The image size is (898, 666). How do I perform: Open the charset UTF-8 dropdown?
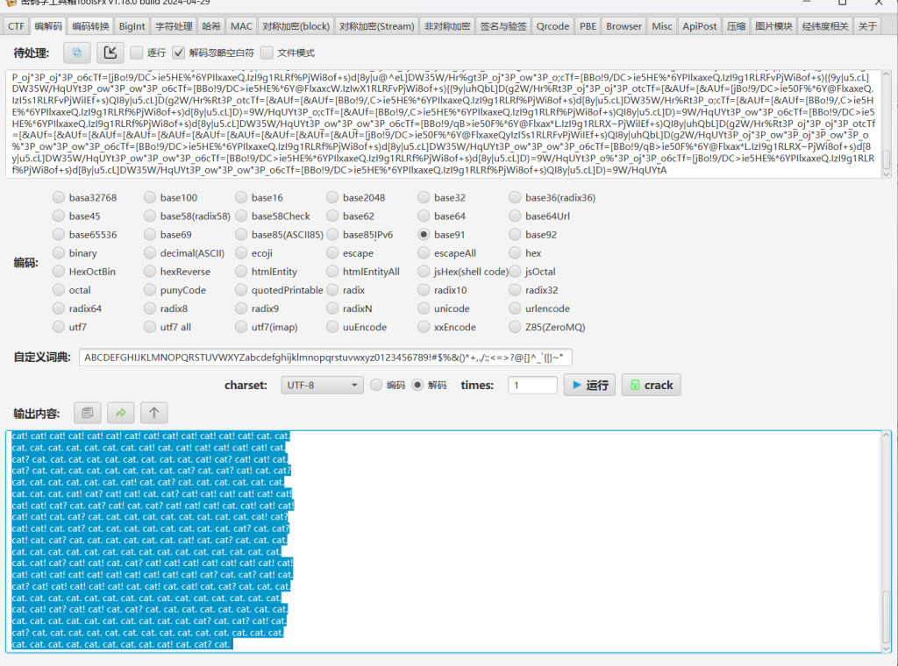[x=321, y=385]
